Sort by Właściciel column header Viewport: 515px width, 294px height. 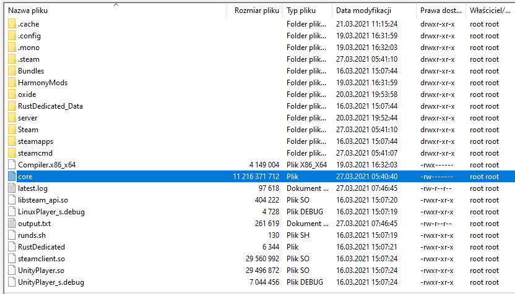pyautogui.click(x=490, y=10)
